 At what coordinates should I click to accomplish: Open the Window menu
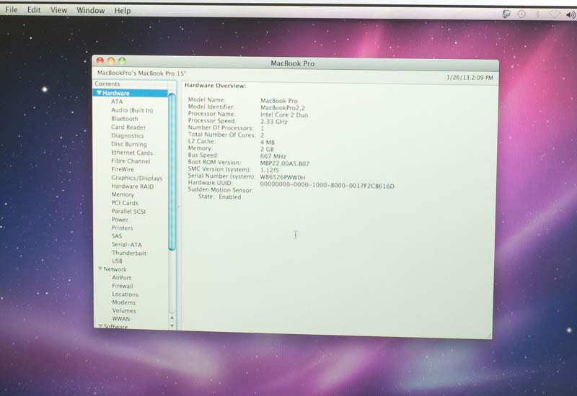(91, 10)
